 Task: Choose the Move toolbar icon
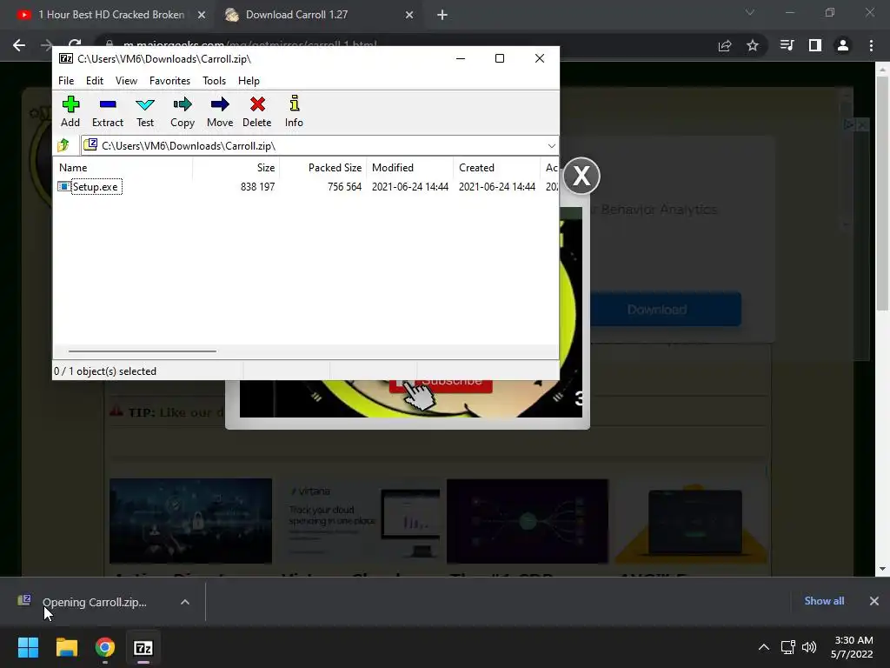(x=220, y=111)
